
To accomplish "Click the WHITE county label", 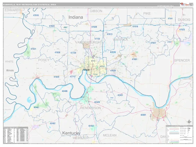I will coord(9,62).
